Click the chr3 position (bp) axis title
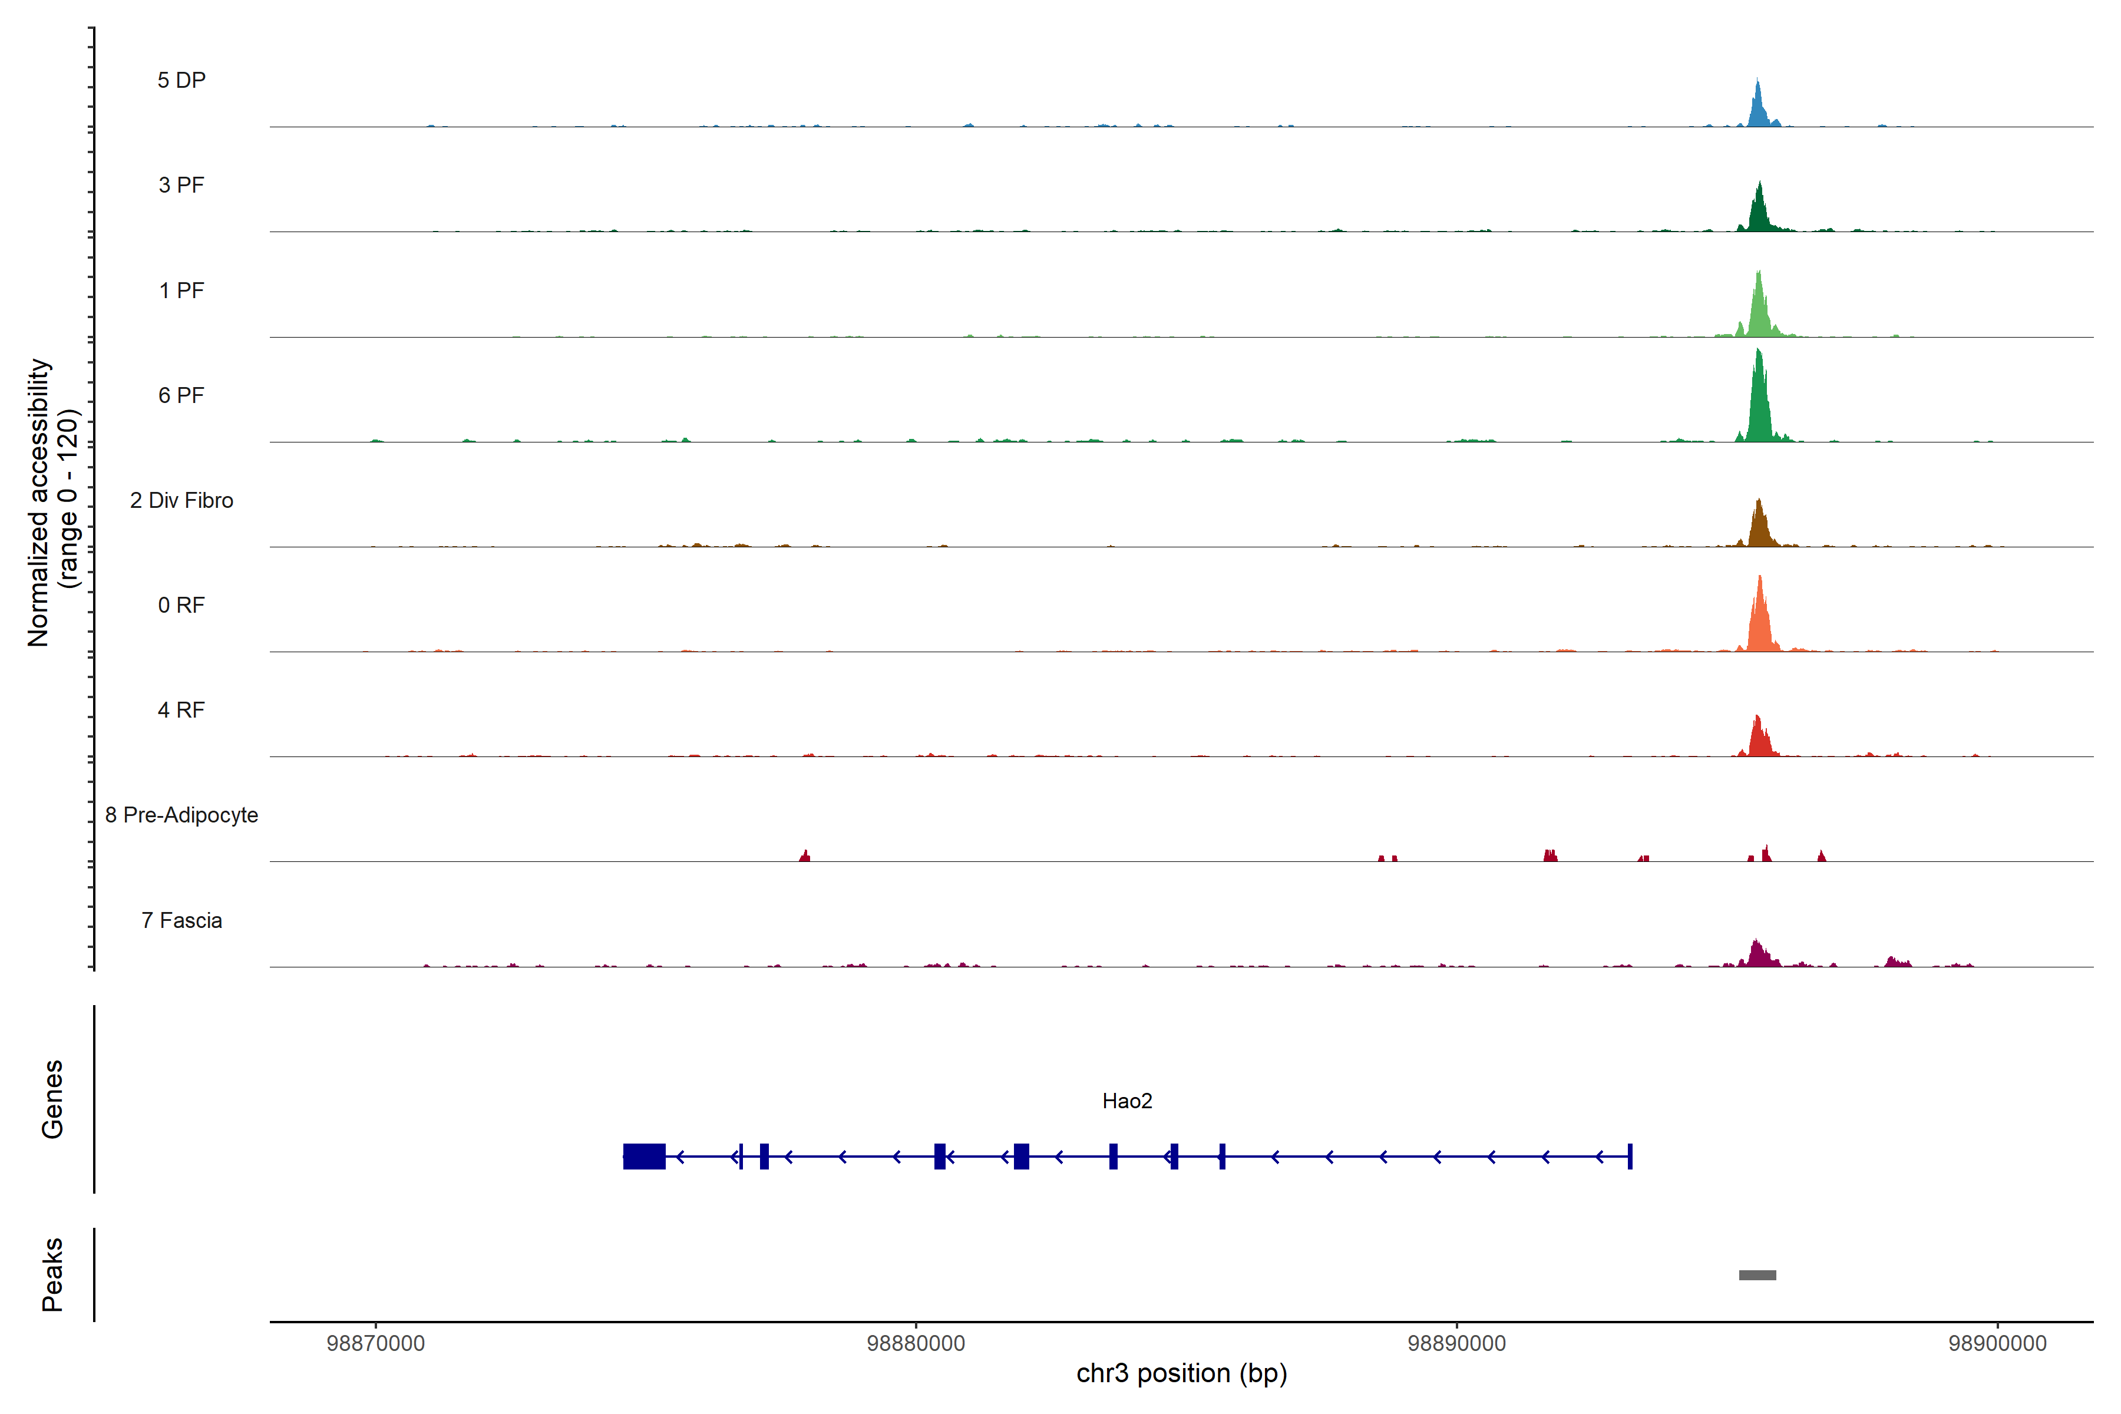 coord(1181,1373)
